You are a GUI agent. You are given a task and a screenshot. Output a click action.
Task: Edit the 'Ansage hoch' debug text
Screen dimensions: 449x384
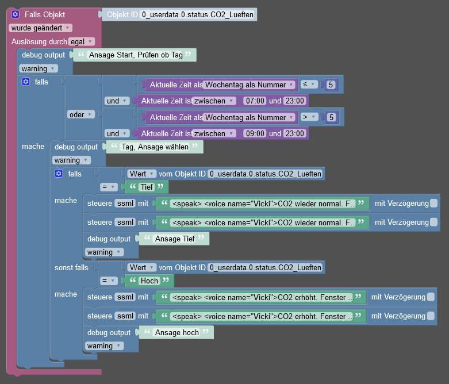[176, 332]
